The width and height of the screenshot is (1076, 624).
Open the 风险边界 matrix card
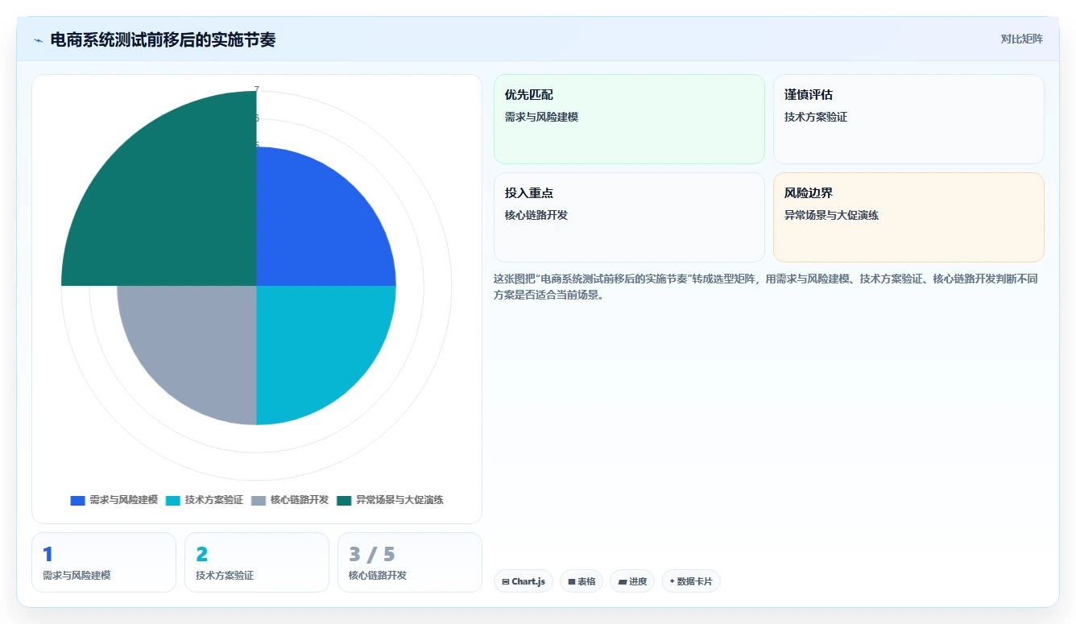pos(908,217)
